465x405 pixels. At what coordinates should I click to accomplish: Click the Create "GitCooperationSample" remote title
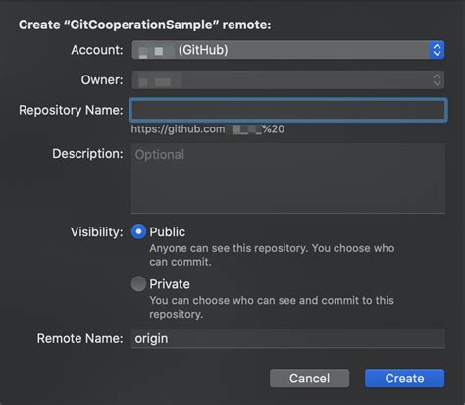click(x=144, y=25)
